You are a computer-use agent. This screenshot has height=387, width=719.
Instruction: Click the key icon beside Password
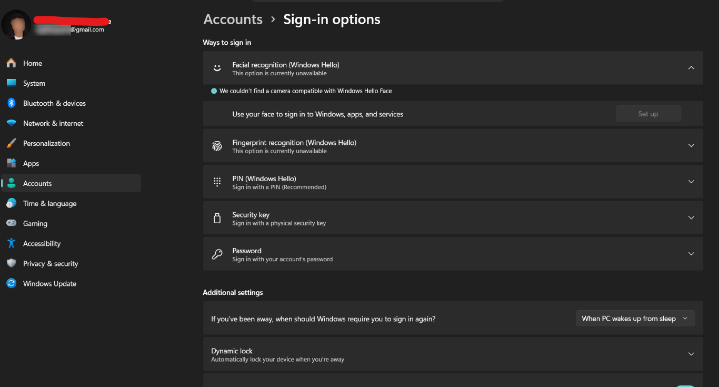coord(217,254)
